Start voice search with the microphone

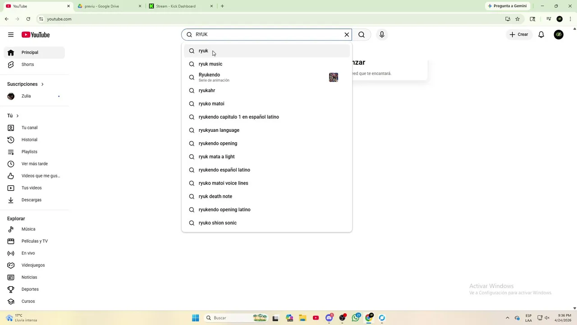click(x=382, y=35)
